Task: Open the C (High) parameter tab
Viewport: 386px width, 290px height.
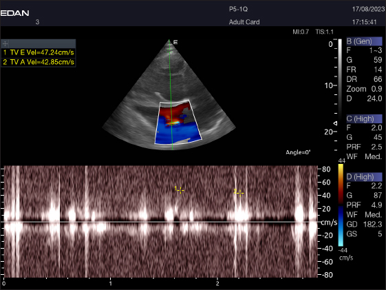Action: point(364,118)
